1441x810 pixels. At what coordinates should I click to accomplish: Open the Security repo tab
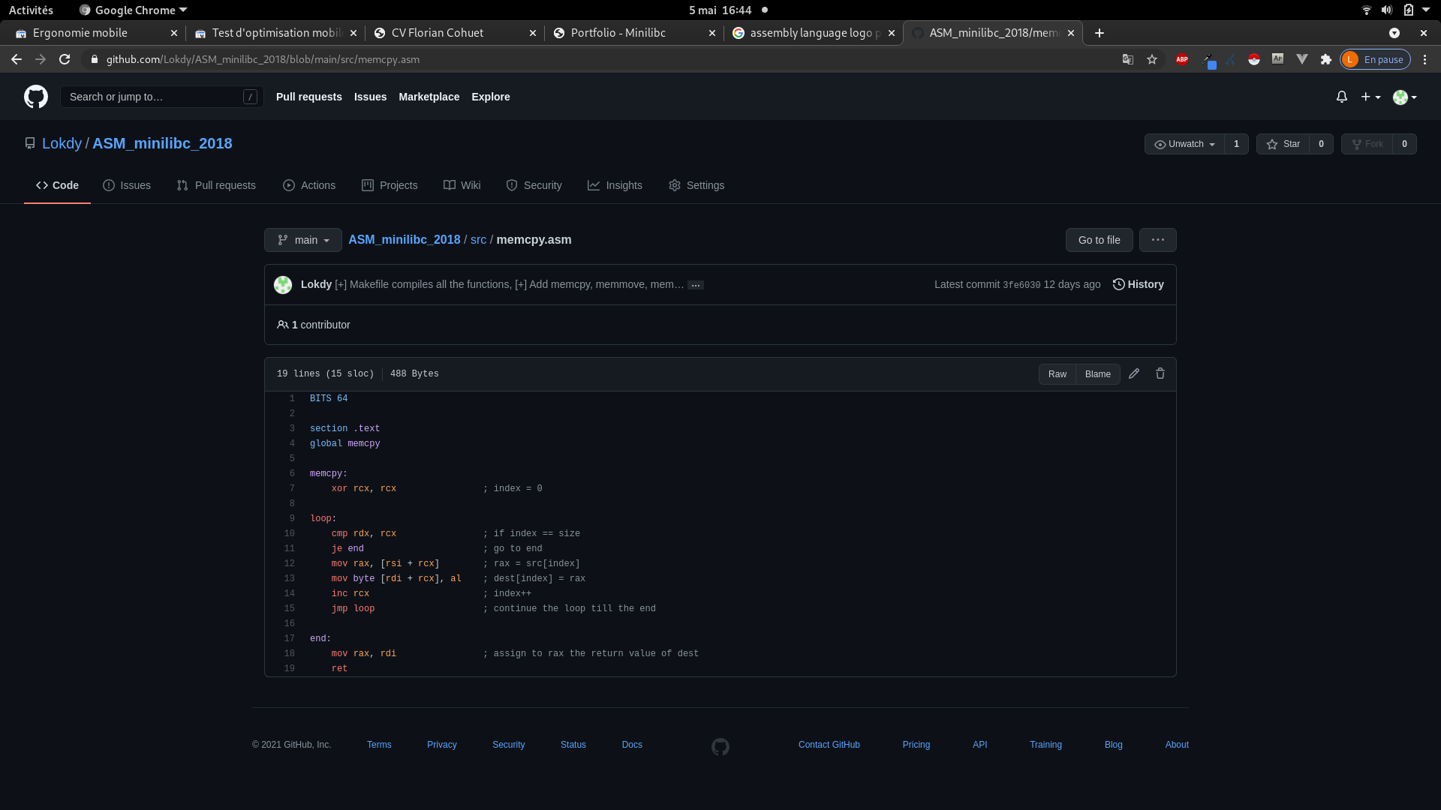[534, 185]
